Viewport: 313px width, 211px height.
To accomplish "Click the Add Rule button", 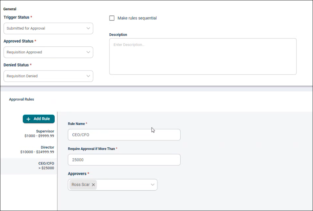I will [39, 119].
